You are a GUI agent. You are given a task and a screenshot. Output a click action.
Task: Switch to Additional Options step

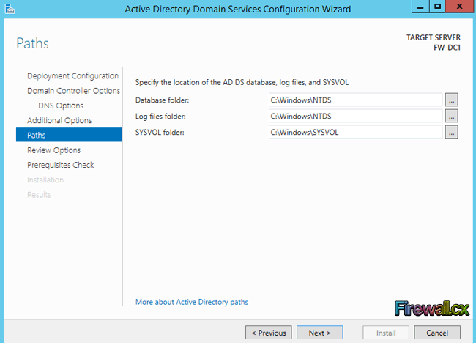[x=59, y=120]
